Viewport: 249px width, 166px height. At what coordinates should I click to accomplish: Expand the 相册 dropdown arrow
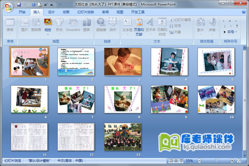(x=48, y=34)
